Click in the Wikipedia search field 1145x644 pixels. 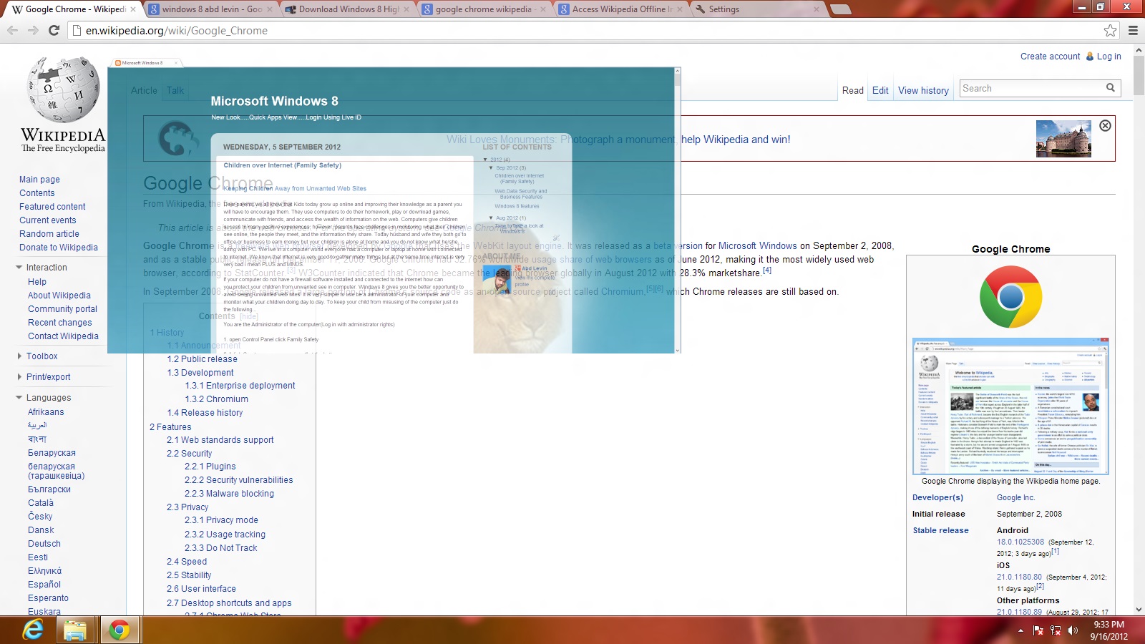pos(1031,88)
